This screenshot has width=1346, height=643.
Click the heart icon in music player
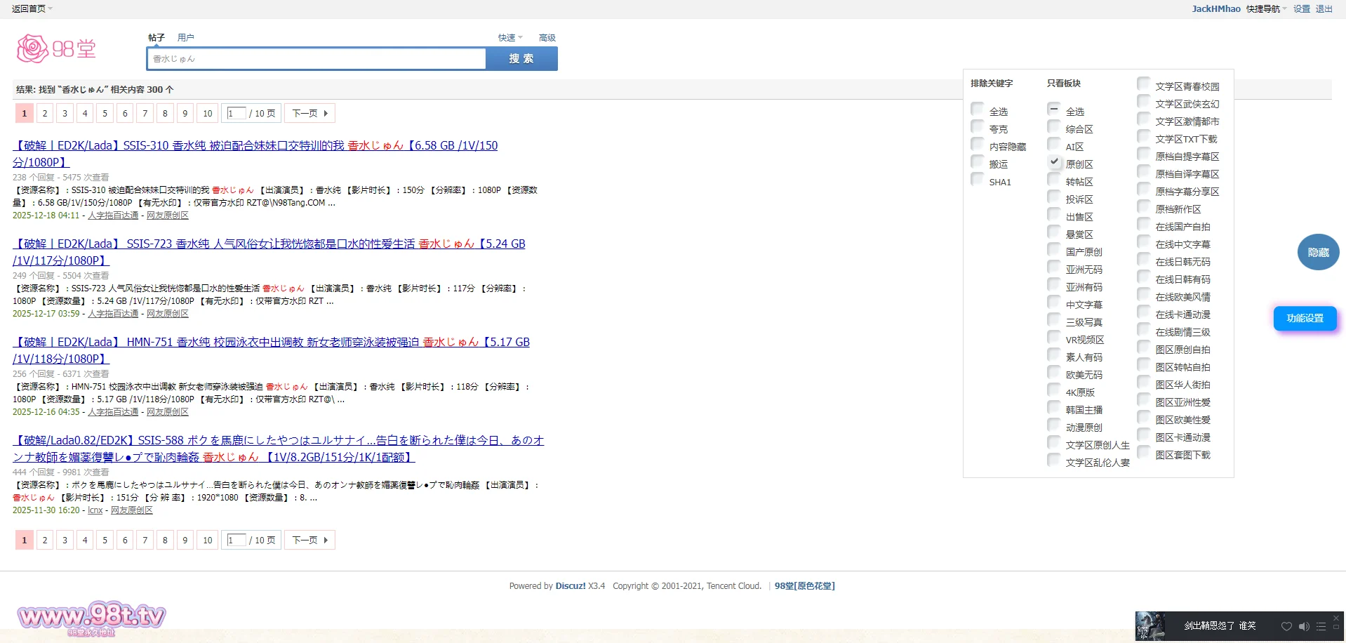[x=1286, y=626]
